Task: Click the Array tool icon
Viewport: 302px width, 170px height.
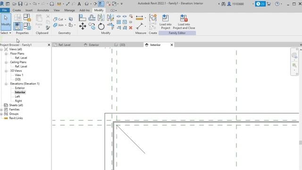Action: point(118,22)
